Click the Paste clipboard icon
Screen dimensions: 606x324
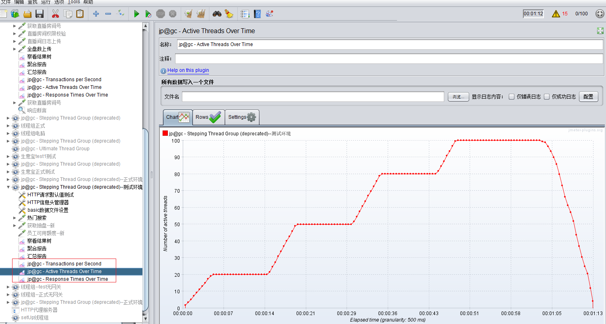(x=80, y=14)
